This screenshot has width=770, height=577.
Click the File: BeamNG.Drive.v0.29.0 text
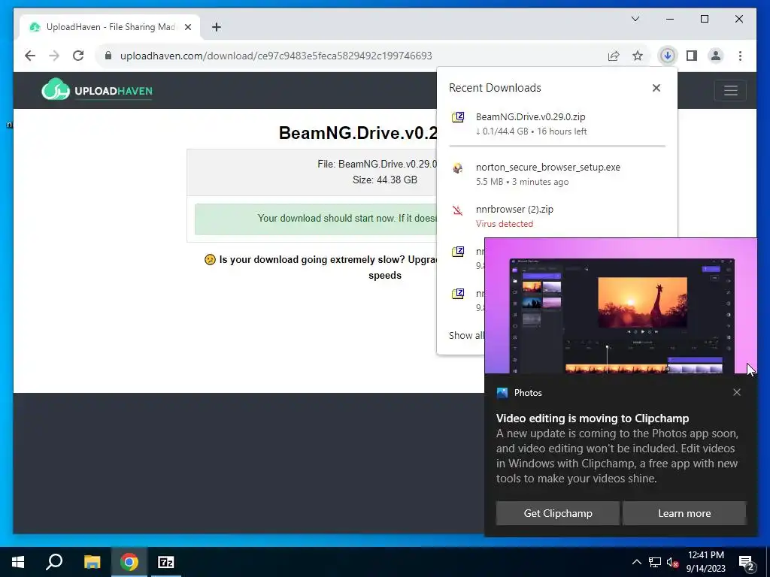377,165
